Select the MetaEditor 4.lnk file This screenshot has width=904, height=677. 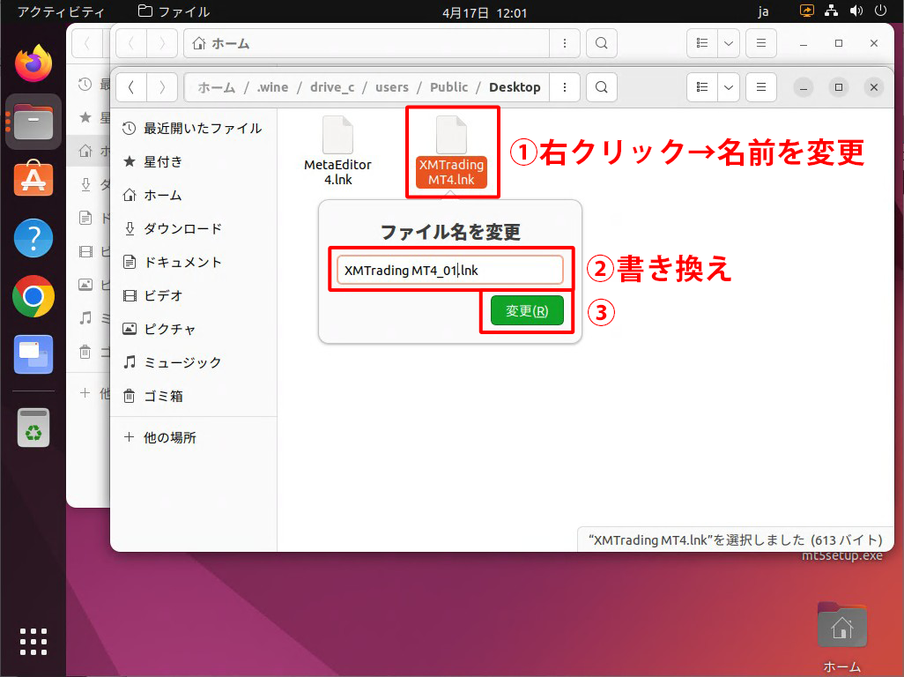click(x=337, y=150)
